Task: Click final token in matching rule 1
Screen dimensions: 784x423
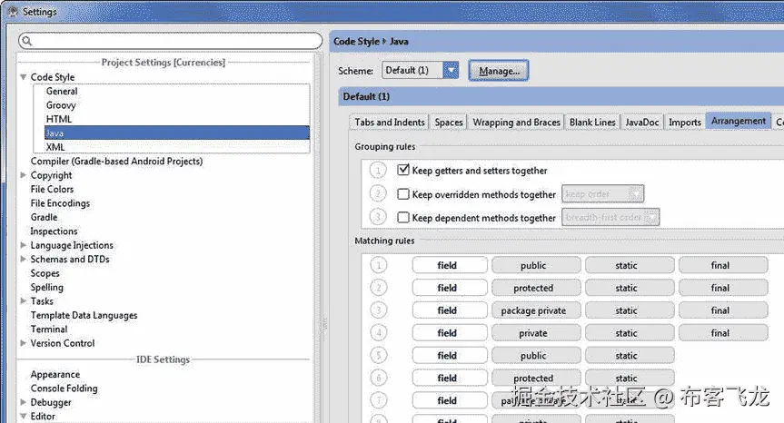Action: click(723, 265)
